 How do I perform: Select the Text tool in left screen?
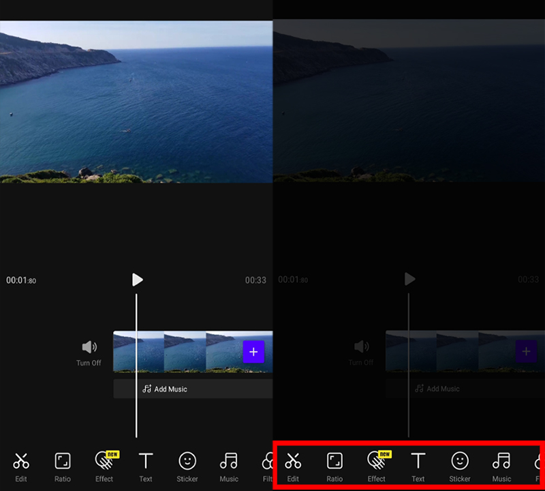[146, 467]
